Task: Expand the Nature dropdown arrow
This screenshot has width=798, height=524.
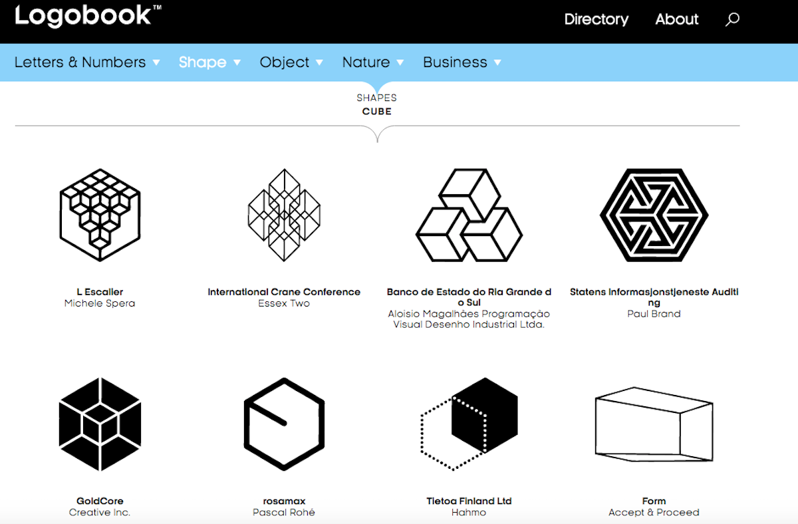Action: point(400,63)
